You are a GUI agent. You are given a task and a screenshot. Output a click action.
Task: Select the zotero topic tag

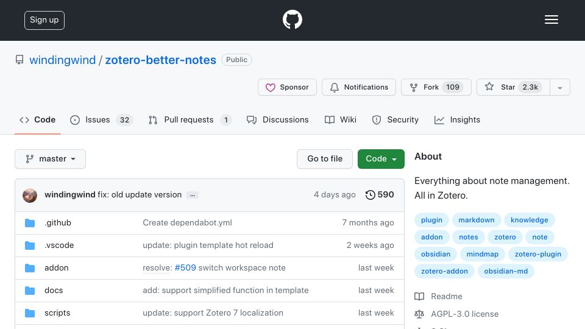pos(505,237)
